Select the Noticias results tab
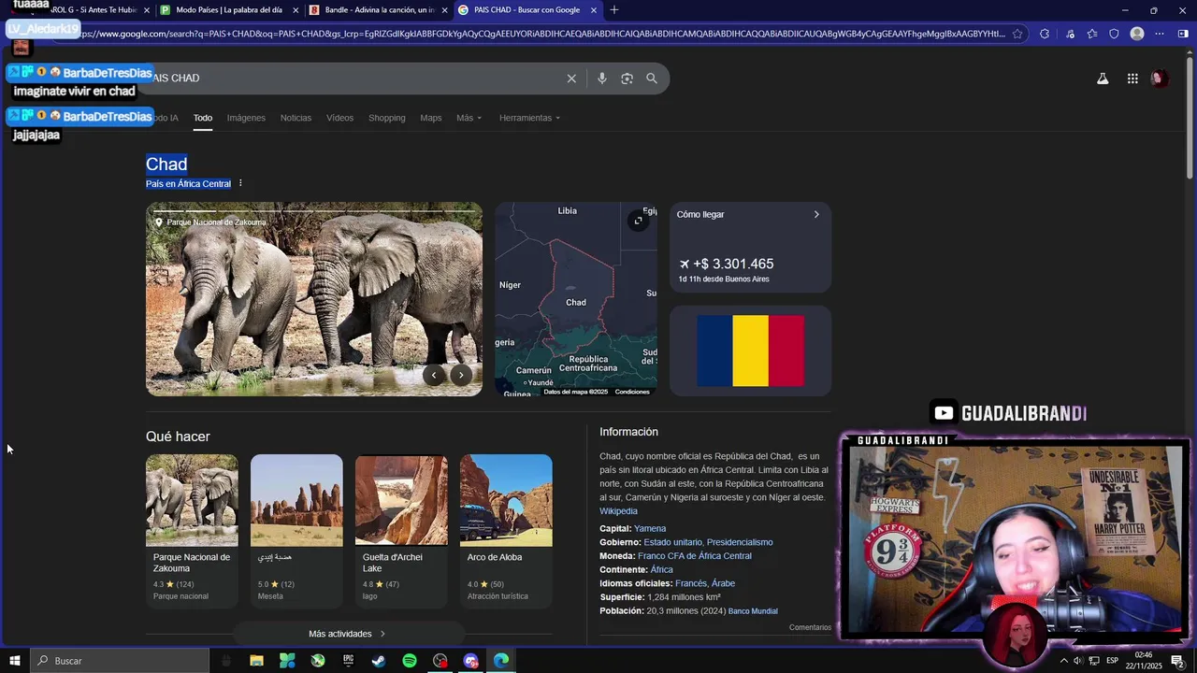The height and width of the screenshot is (673, 1197). (x=296, y=118)
